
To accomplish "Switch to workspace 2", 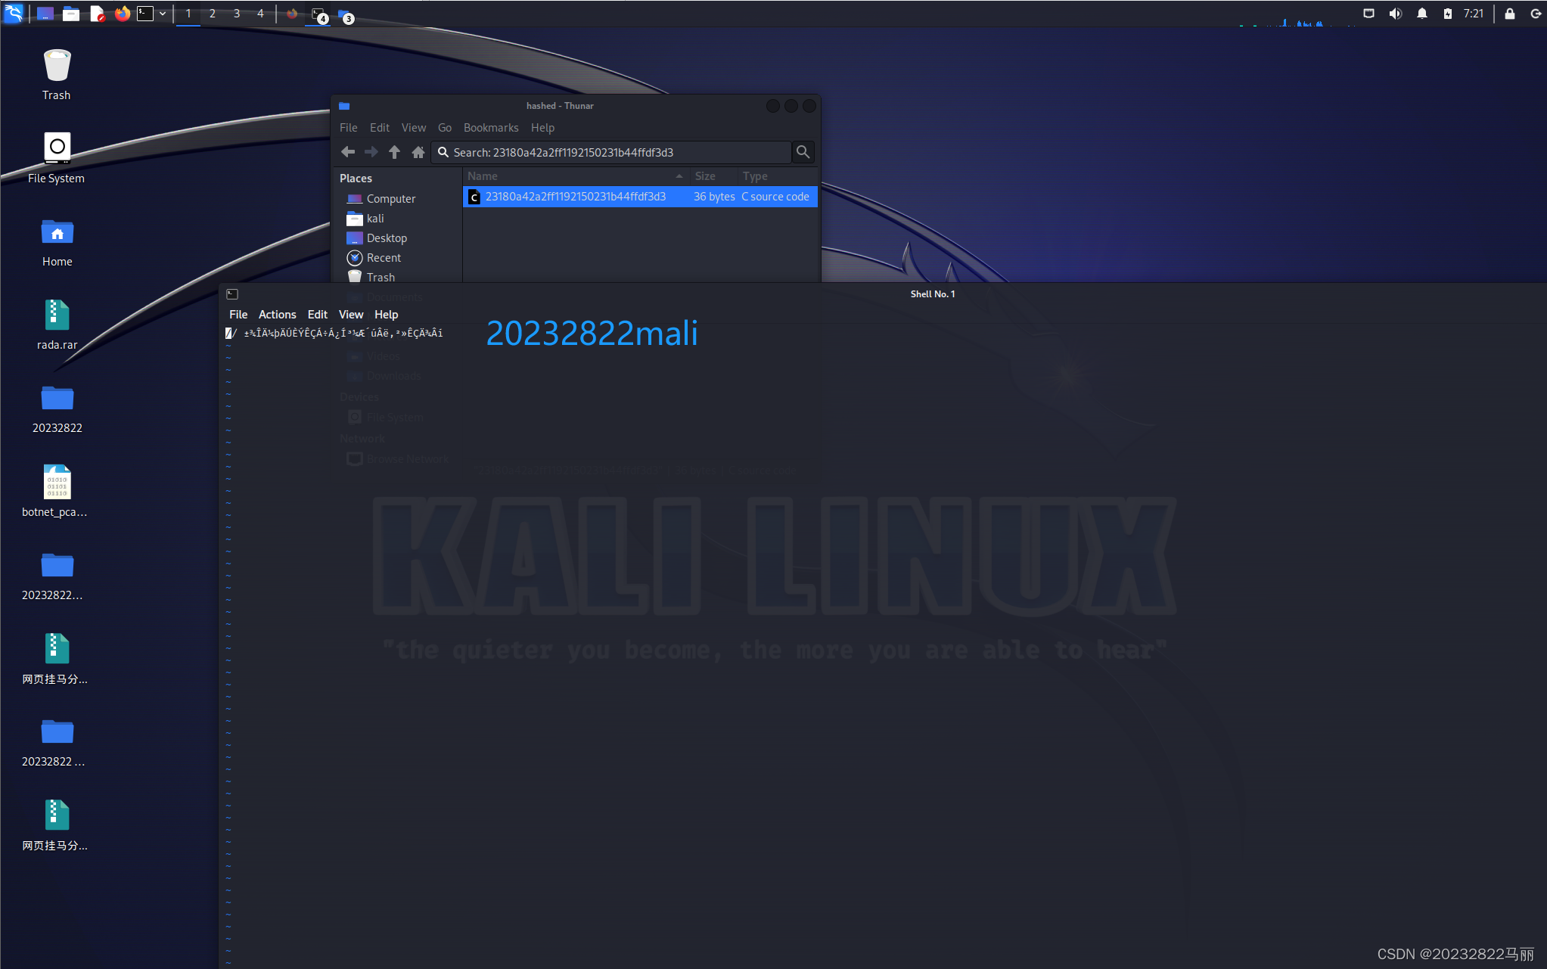I will pos(213,14).
